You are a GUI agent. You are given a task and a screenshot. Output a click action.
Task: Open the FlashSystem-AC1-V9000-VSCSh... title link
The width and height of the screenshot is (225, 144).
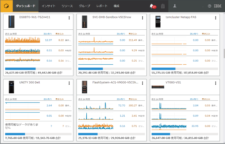point(115,83)
